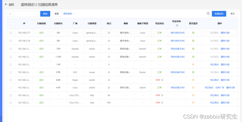Click the Ruijie vendor cell
This screenshot has height=122, width=242.
pos(75,80)
